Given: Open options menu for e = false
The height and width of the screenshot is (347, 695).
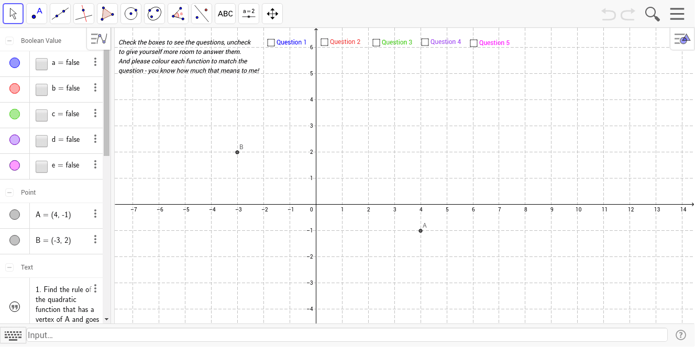Looking at the screenshot, I should (95, 164).
